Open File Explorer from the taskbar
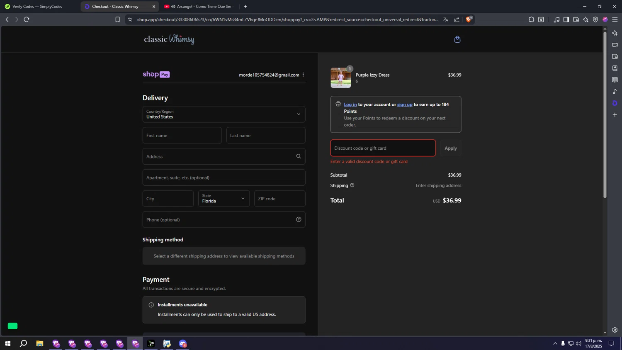This screenshot has height=350, width=622. click(x=40, y=343)
